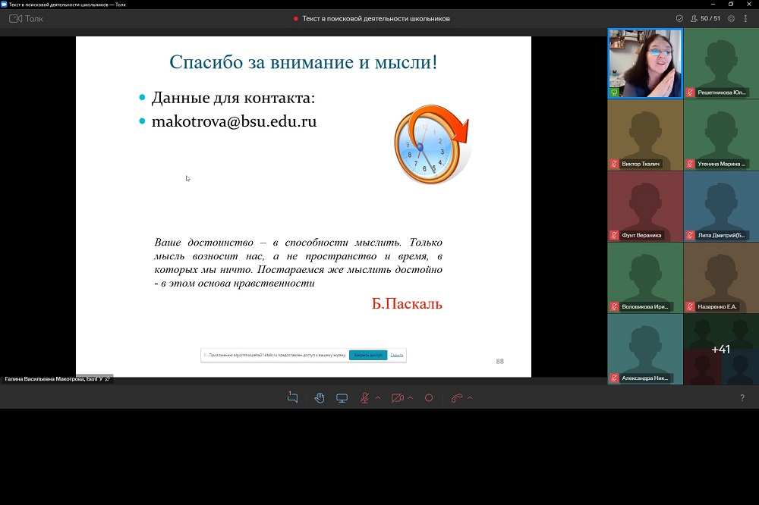759x505 pixels.
Task: Start recording with the circle button
Action: click(429, 398)
